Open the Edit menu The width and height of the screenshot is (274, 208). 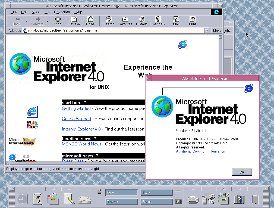click(x=24, y=12)
